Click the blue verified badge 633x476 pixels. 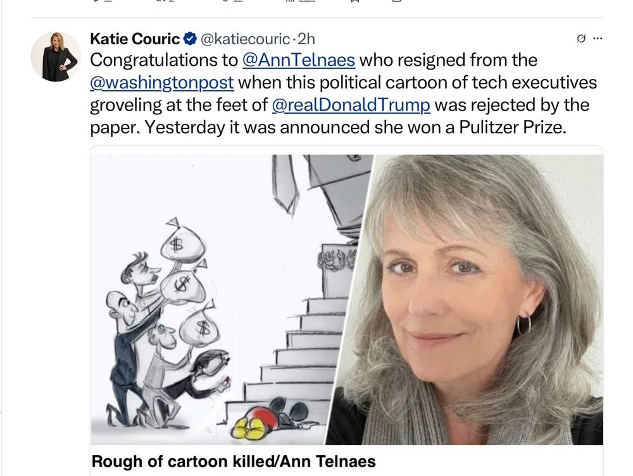click(190, 39)
